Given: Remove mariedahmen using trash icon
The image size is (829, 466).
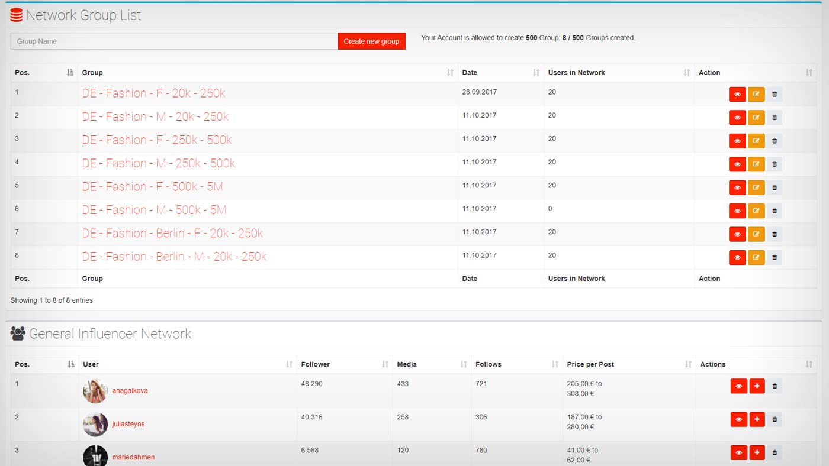Looking at the screenshot, I should [x=775, y=454].
